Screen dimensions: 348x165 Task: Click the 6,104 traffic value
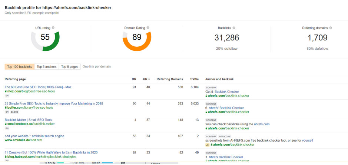195,87
